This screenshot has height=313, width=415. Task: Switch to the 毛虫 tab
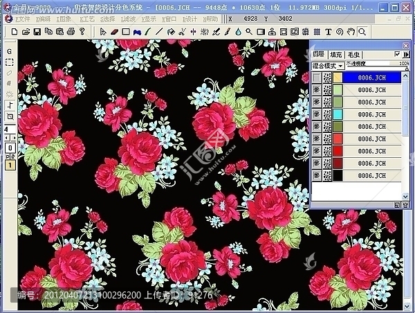(x=354, y=55)
